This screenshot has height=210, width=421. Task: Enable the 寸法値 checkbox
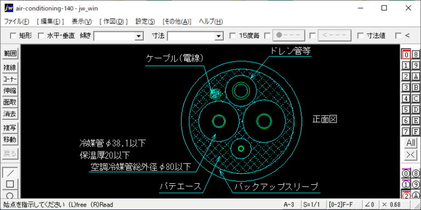click(360, 36)
